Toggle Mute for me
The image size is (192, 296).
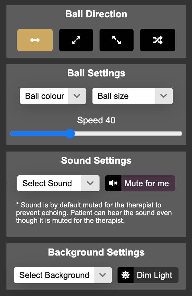coord(140,183)
